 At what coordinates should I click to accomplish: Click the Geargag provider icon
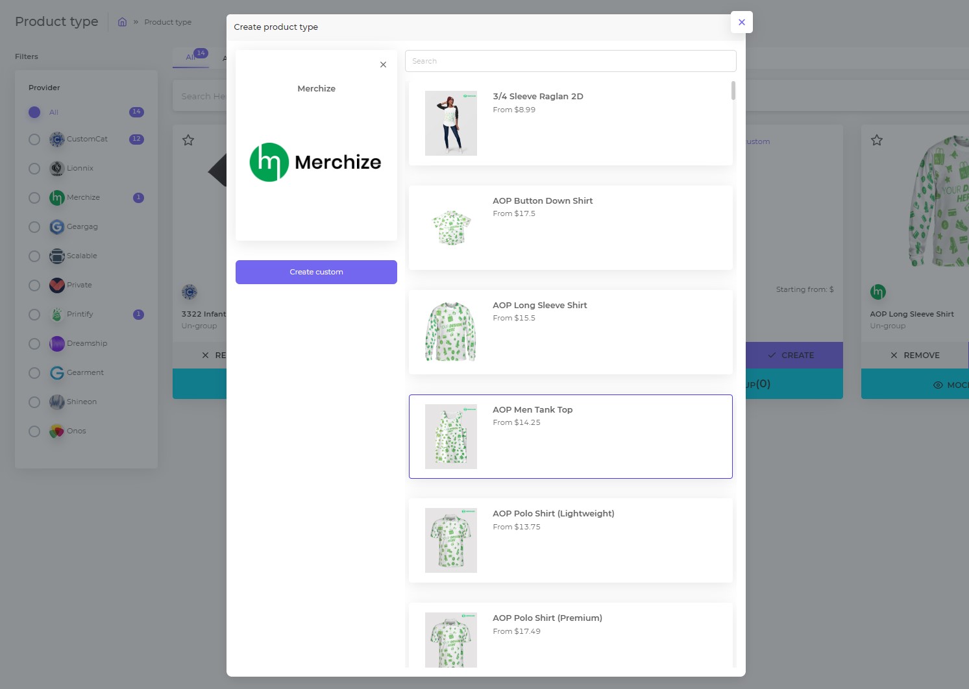(57, 227)
